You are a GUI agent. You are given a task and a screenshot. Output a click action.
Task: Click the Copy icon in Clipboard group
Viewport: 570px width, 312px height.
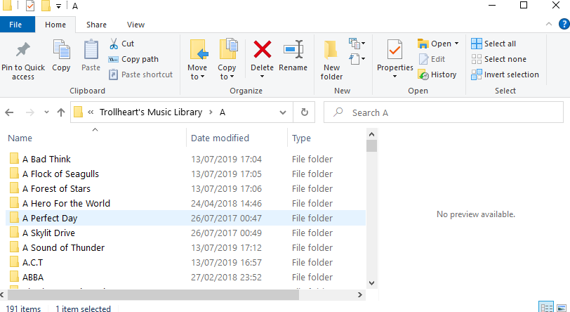point(61,49)
